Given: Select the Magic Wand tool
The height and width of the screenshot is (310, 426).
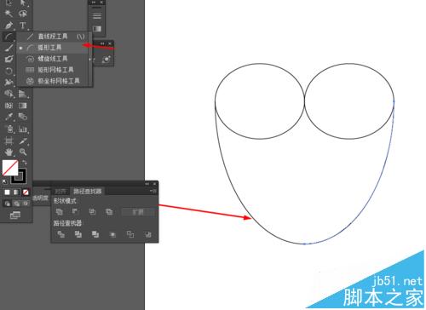Looking at the screenshot, I should pyautogui.click(x=9, y=14).
